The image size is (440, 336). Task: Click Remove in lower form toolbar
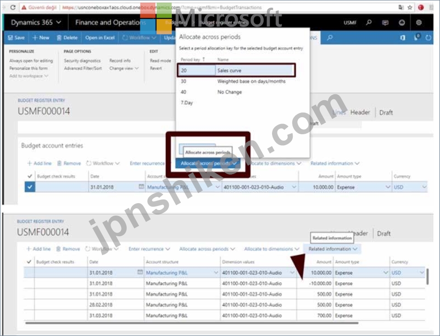point(68,249)
